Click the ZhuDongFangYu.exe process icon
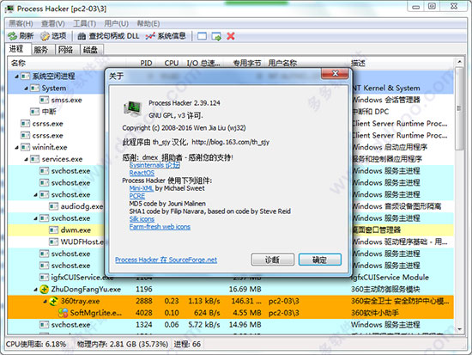Screen dimensions: 472x355 pos(44,290)
